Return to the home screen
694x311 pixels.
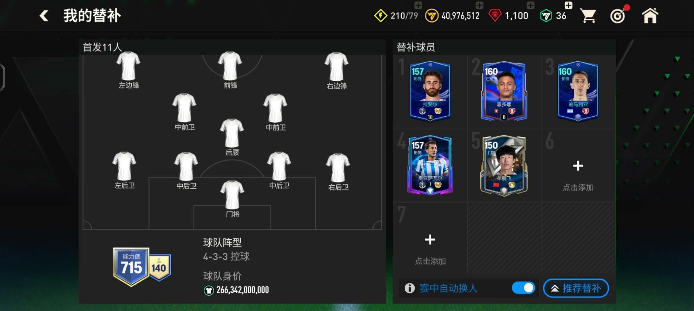pos(650,16)
